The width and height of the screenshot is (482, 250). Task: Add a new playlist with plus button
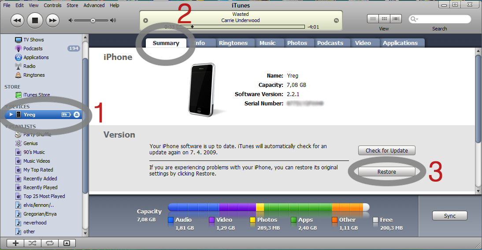15,243
